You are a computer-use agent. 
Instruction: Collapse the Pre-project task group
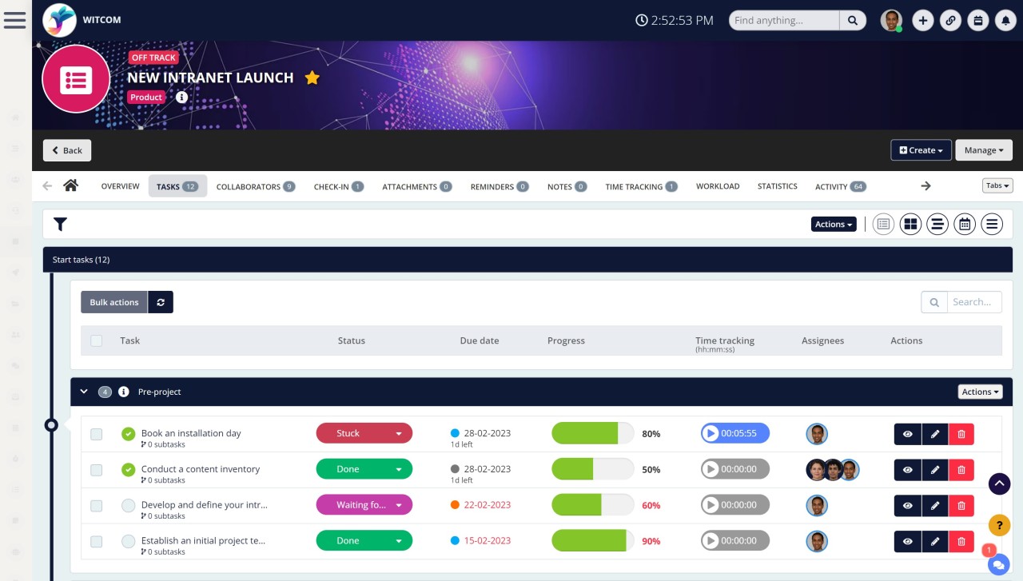[83, 392]
